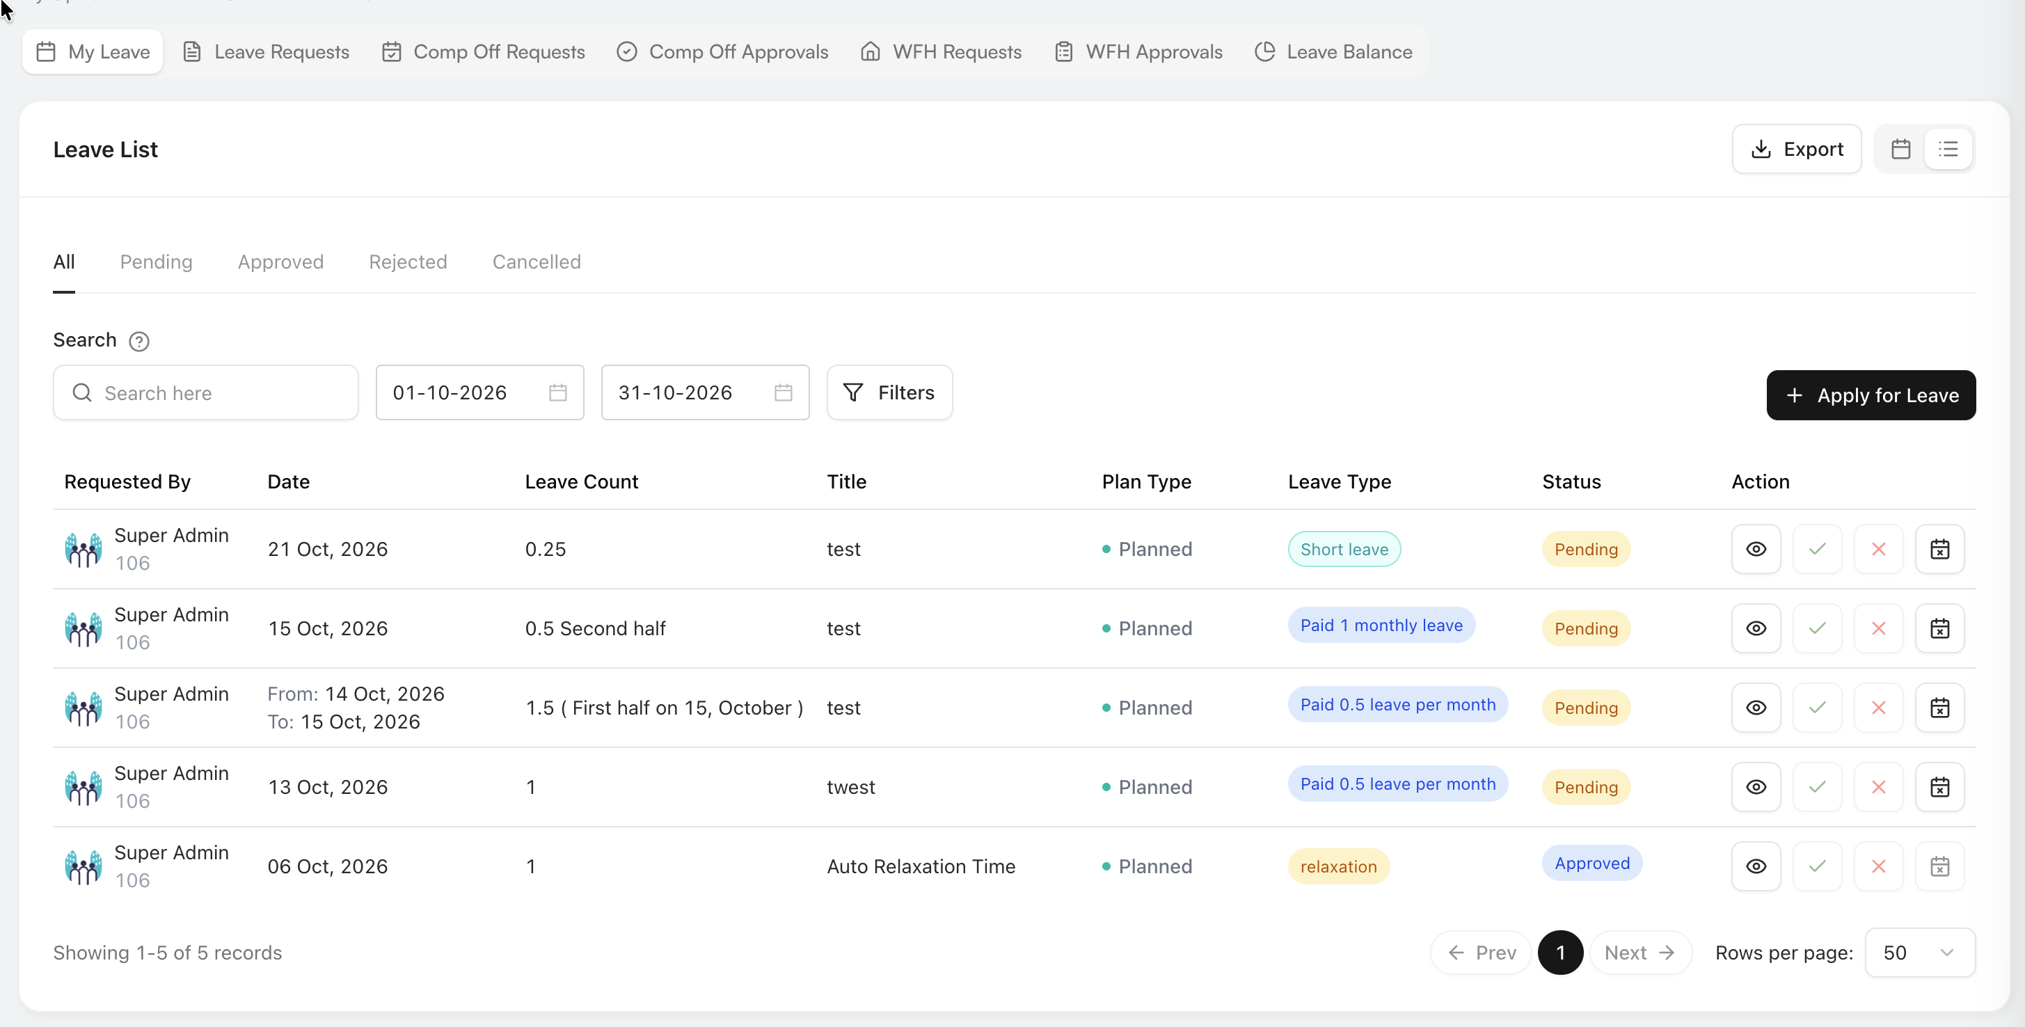Image resolution: width=2025 pixels, height=1027 pixels.
Task: Approve the 1.5 day leave request
Action: tap(1817, 707)
